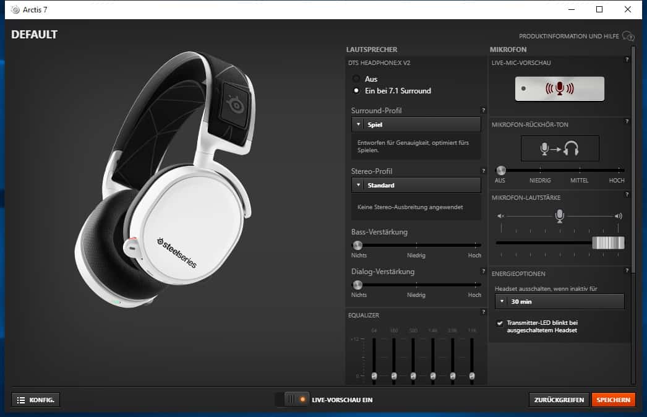Maximize the Arctis 7 window

[599, 9]
